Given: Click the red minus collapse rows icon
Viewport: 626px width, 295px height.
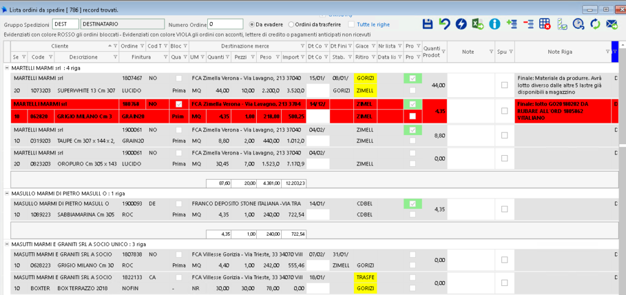Looking at the screenshot, I should pyautogui.click(x=528, y=24).
